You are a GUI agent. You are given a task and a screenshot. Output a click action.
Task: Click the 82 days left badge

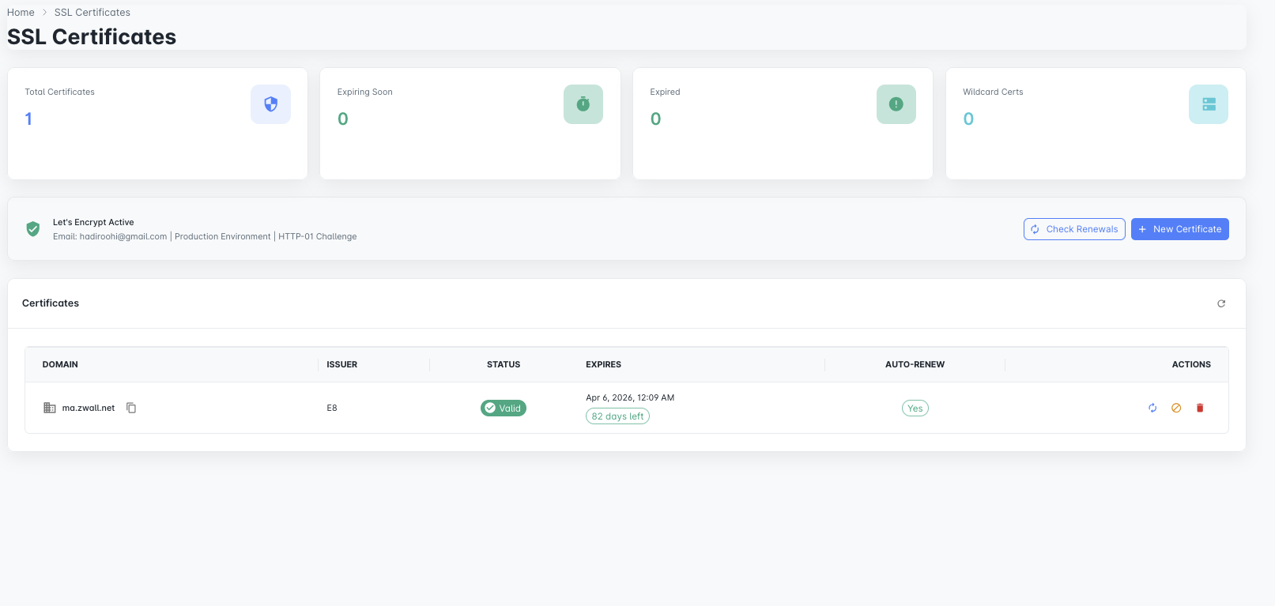pyautogui.click(x=617, y=416)
